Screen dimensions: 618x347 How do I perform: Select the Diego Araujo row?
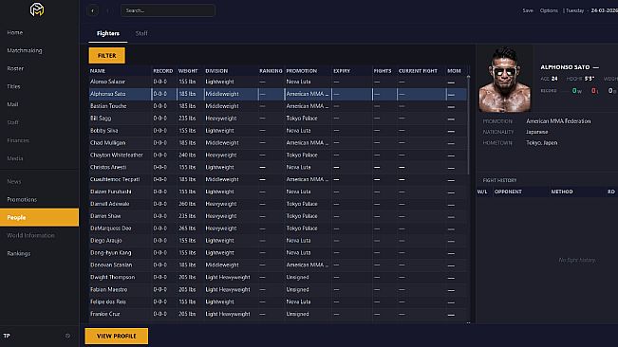[x=278, y=241]
